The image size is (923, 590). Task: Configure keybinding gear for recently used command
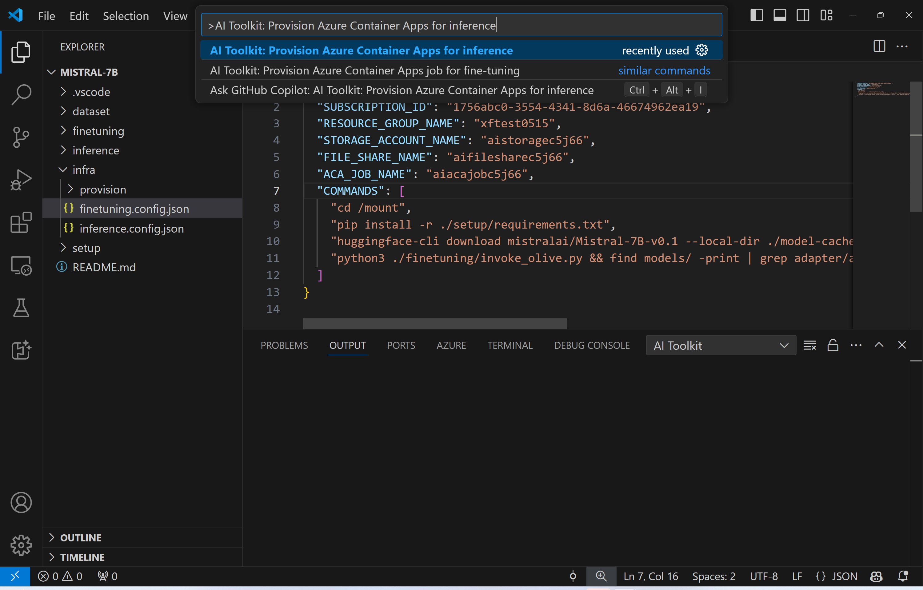click(702, 50)
